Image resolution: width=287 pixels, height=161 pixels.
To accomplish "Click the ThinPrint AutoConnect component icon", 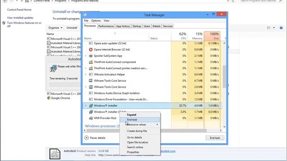I will coord(91,62).
